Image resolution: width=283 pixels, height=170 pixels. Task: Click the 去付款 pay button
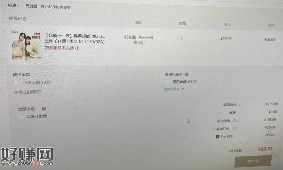pyautogui.click(x=253, y=161)
